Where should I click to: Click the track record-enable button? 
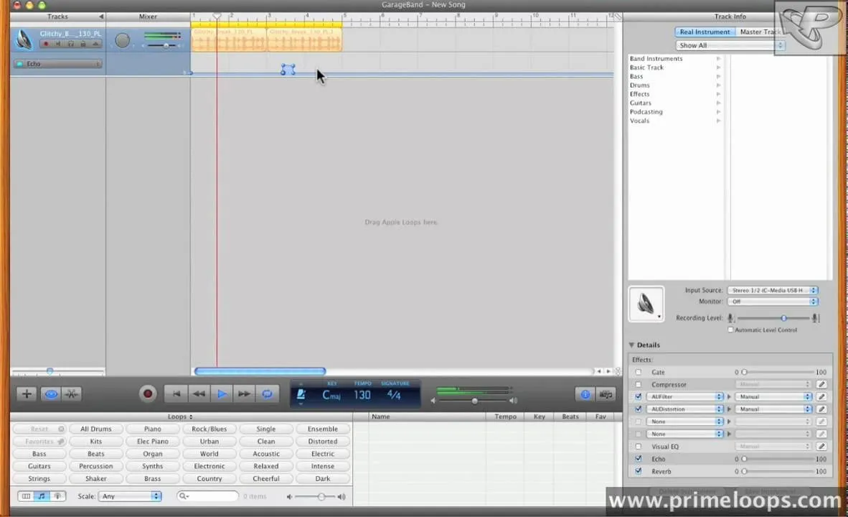point(46,44)
